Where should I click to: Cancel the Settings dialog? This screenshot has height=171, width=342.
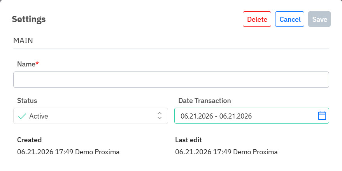point(289,19)
